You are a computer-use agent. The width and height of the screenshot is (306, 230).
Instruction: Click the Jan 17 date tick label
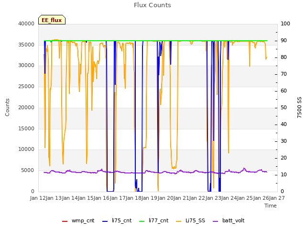coord(118,198)
